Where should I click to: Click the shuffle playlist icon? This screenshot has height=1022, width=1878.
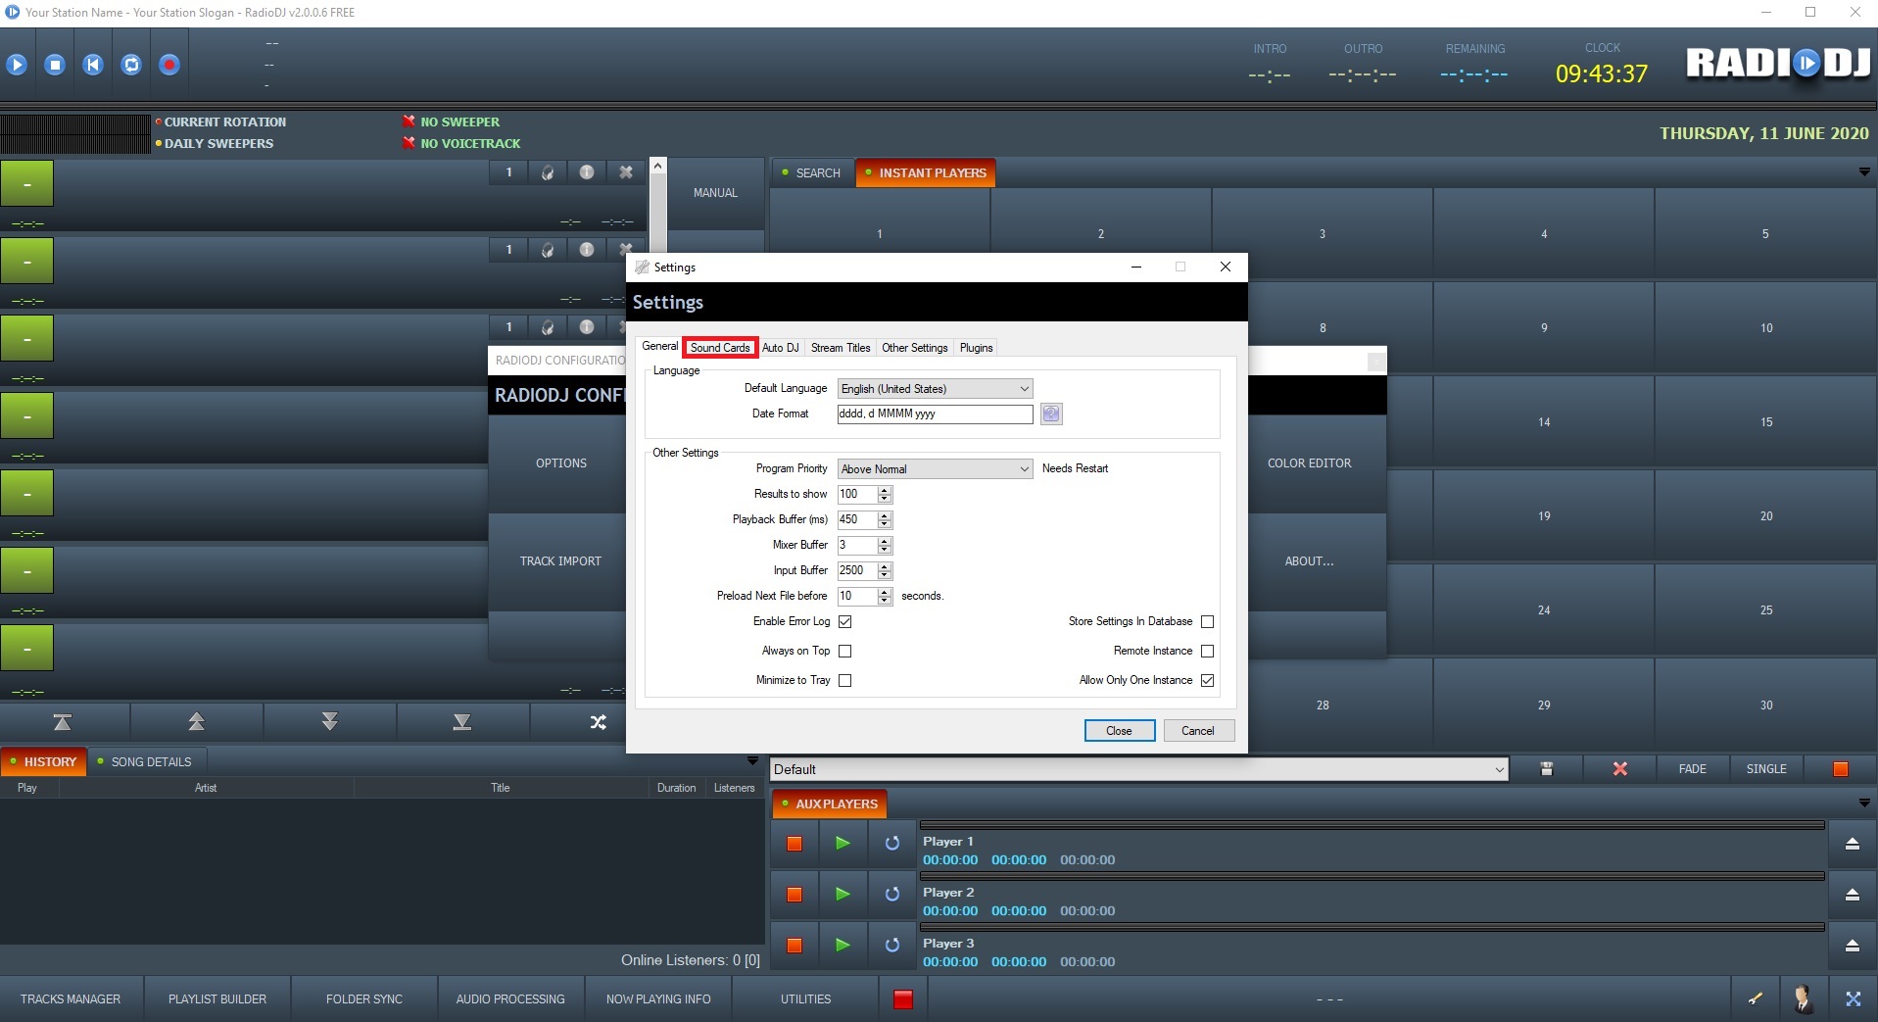click(x=598, y=722)
